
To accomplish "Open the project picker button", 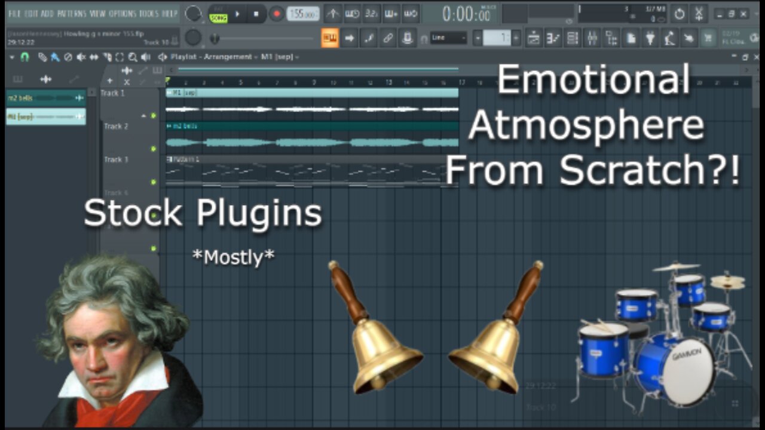I will (631, 38).
